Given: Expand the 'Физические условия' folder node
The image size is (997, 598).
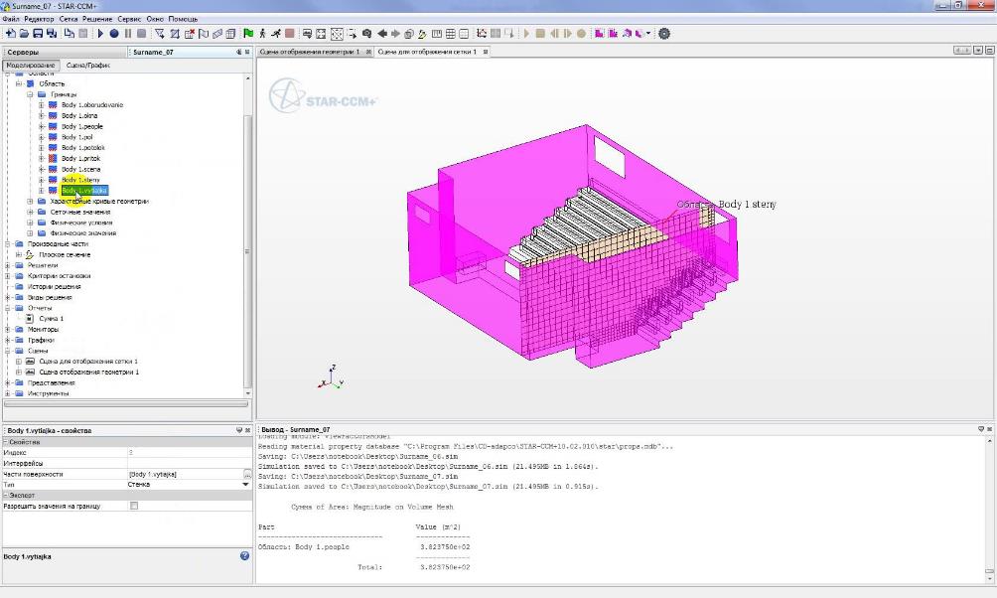Looking at the screenshot, I should pyautogui.click(x=31, y=223).
